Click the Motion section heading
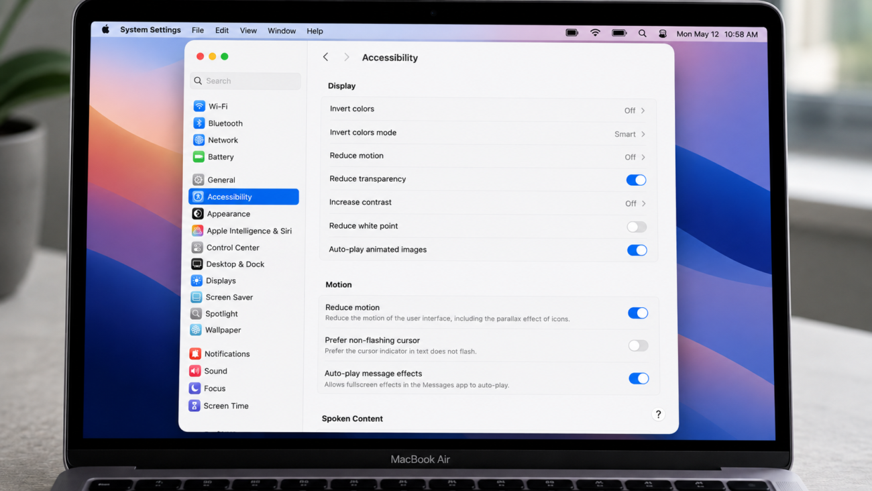872x491 pixels. 339,284
